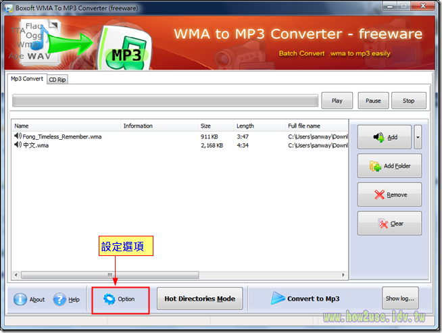Clear the entire file list
The image size is (442, 333).
point(389,224)
